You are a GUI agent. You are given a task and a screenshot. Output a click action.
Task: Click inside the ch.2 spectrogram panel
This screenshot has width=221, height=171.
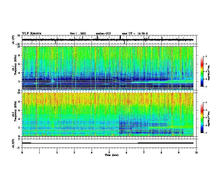coord(108,115)
